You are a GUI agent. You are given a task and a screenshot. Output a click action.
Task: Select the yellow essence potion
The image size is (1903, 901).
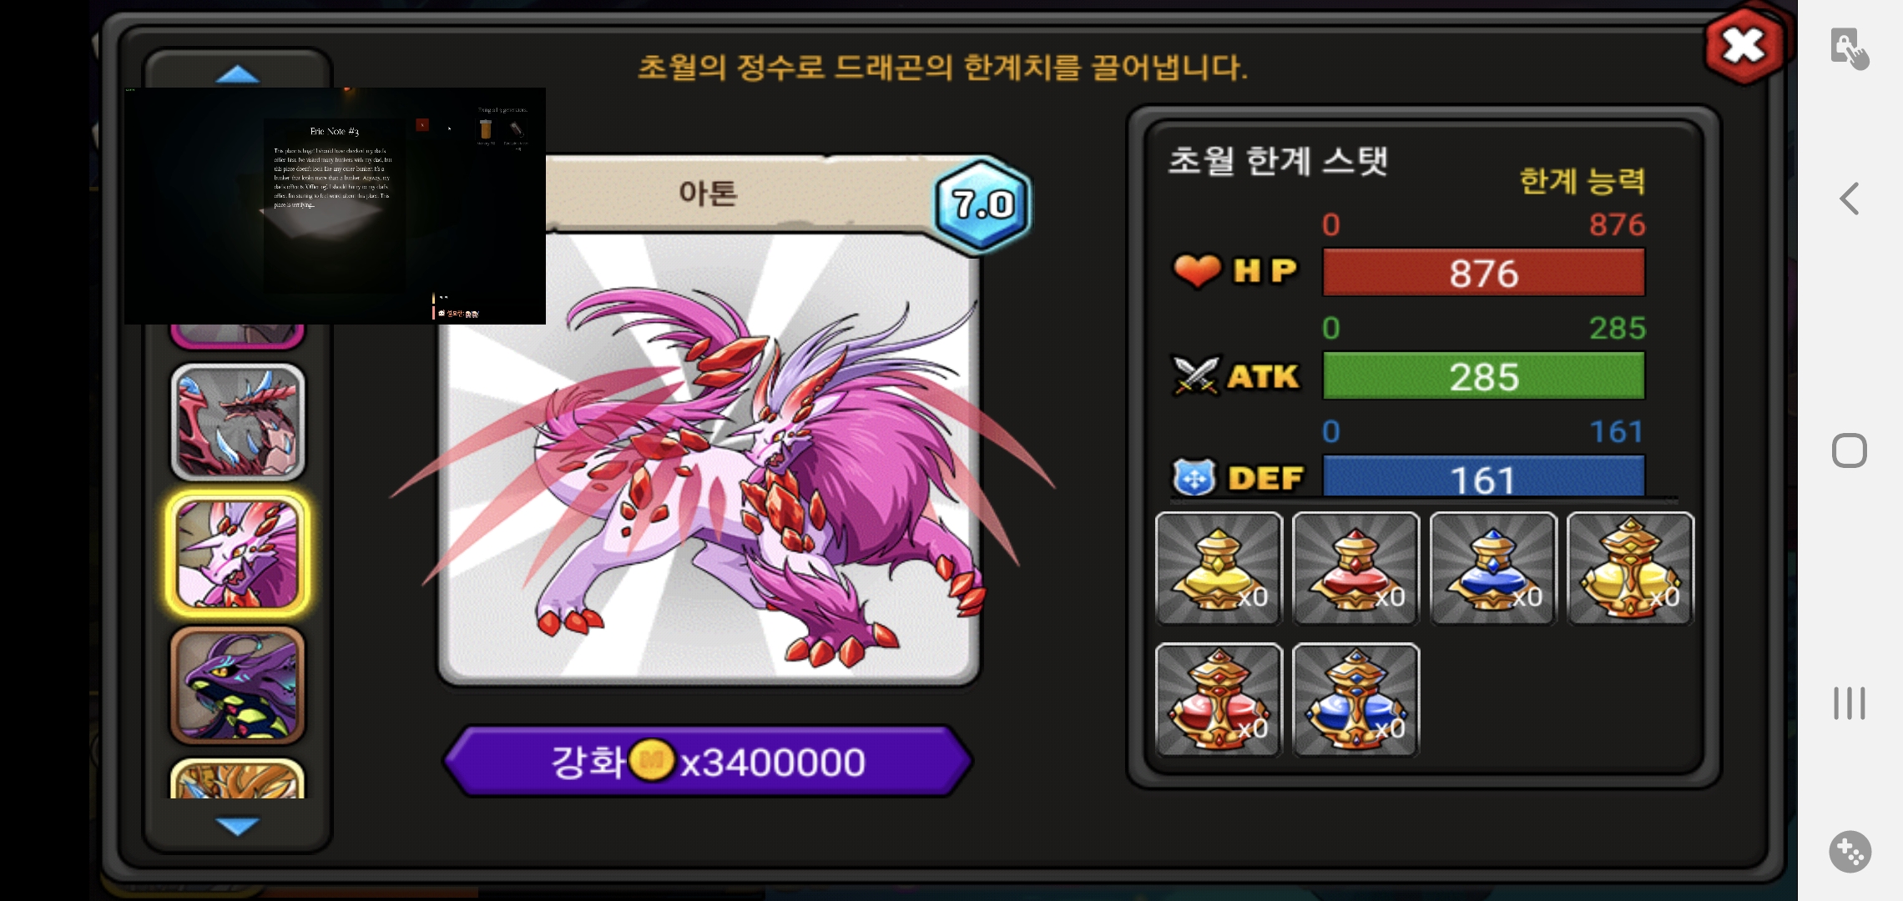[x=1219, y=568]
